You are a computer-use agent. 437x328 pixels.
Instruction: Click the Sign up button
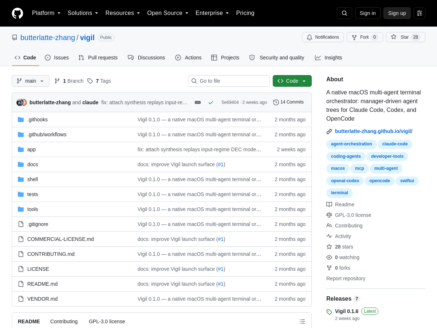[x=397, y=13]
